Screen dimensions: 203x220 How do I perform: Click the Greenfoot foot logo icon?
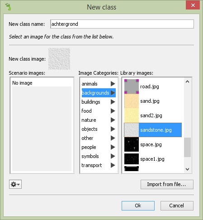[x=9, y=7]
